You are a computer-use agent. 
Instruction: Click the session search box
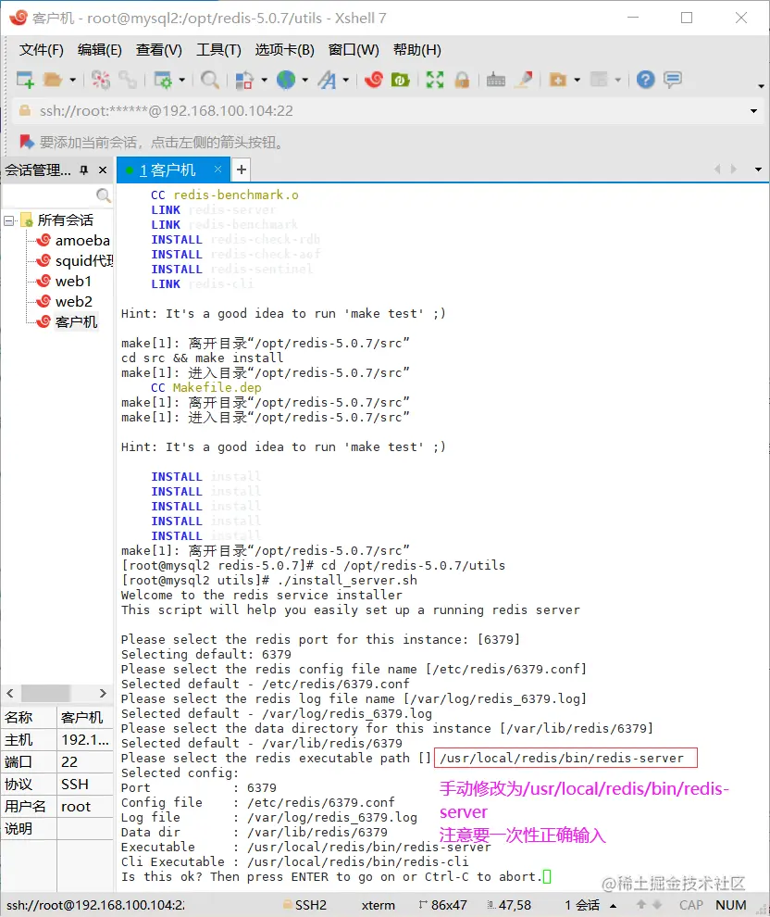click(50, 195)
